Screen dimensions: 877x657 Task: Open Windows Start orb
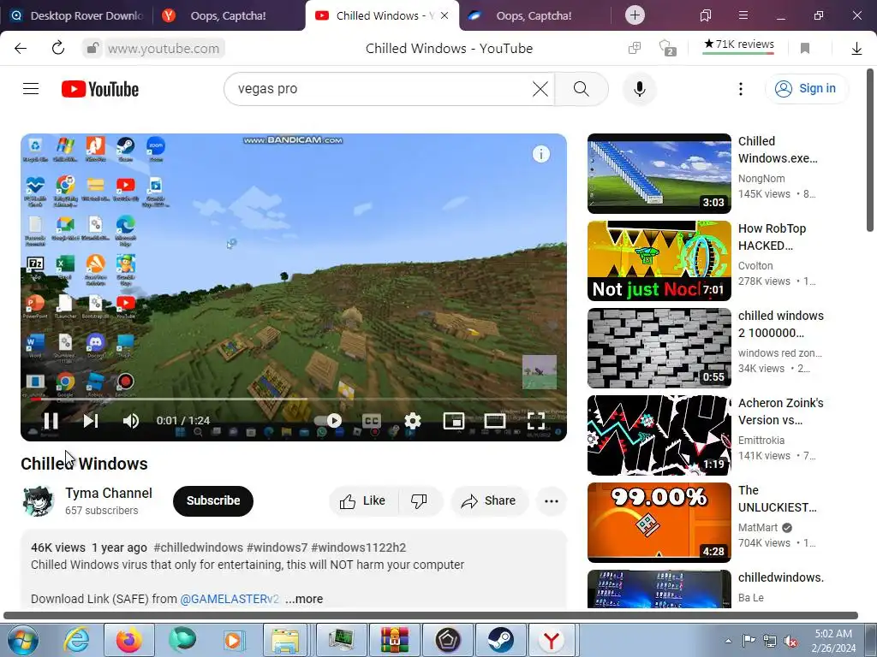coord(23,640)
